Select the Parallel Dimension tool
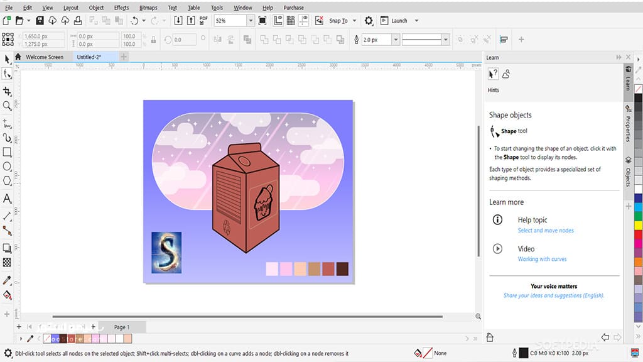The image size is (643, 362). click(x=7, y=216)
